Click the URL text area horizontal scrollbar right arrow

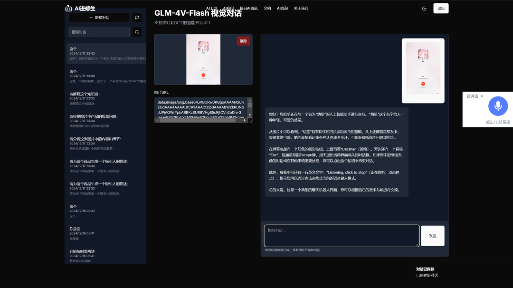pyautogui.click(x=245, y=120)
